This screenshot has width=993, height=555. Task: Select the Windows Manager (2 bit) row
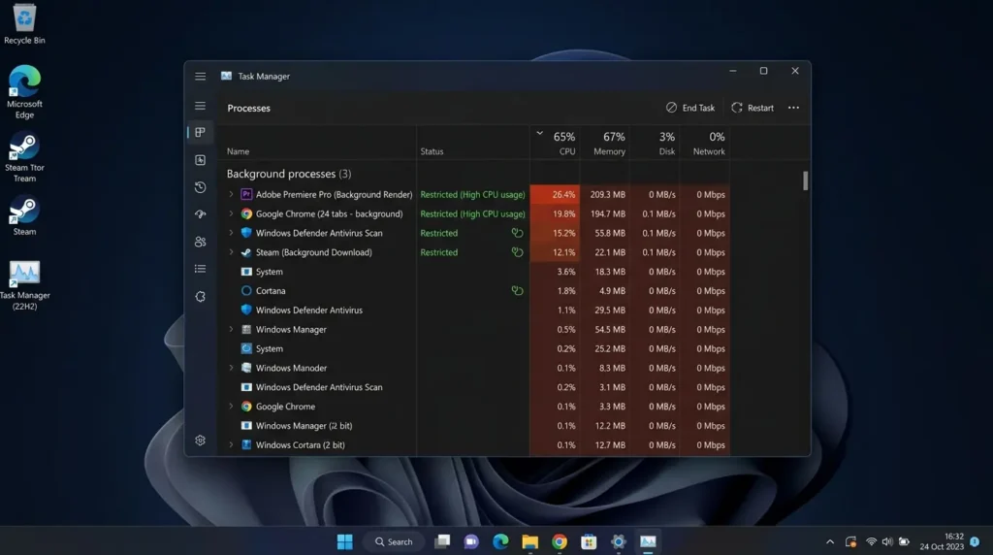(x=475, y=426)
